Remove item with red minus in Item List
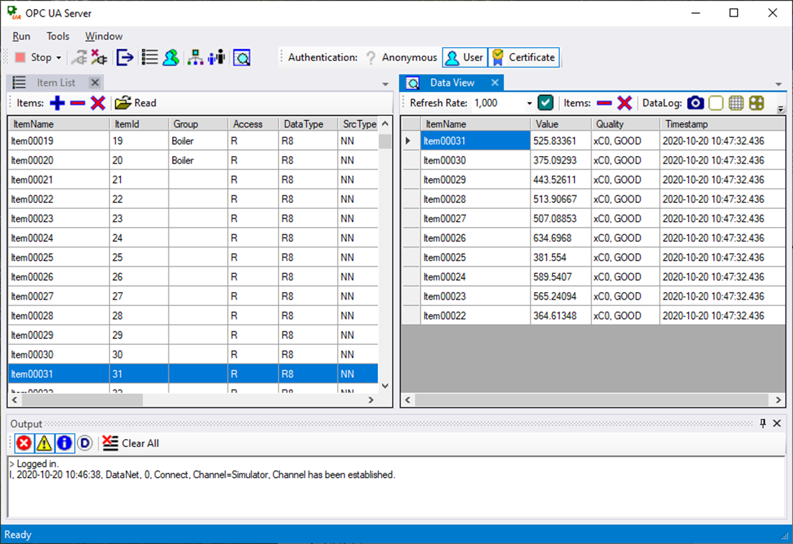The height and width of the screenshot is (544, 793). click(x=77, y=102)
